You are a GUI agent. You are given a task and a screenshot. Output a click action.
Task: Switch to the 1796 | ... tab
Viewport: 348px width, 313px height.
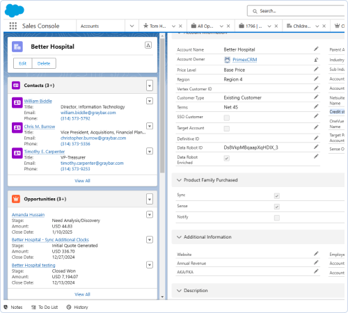pos(251,26)
